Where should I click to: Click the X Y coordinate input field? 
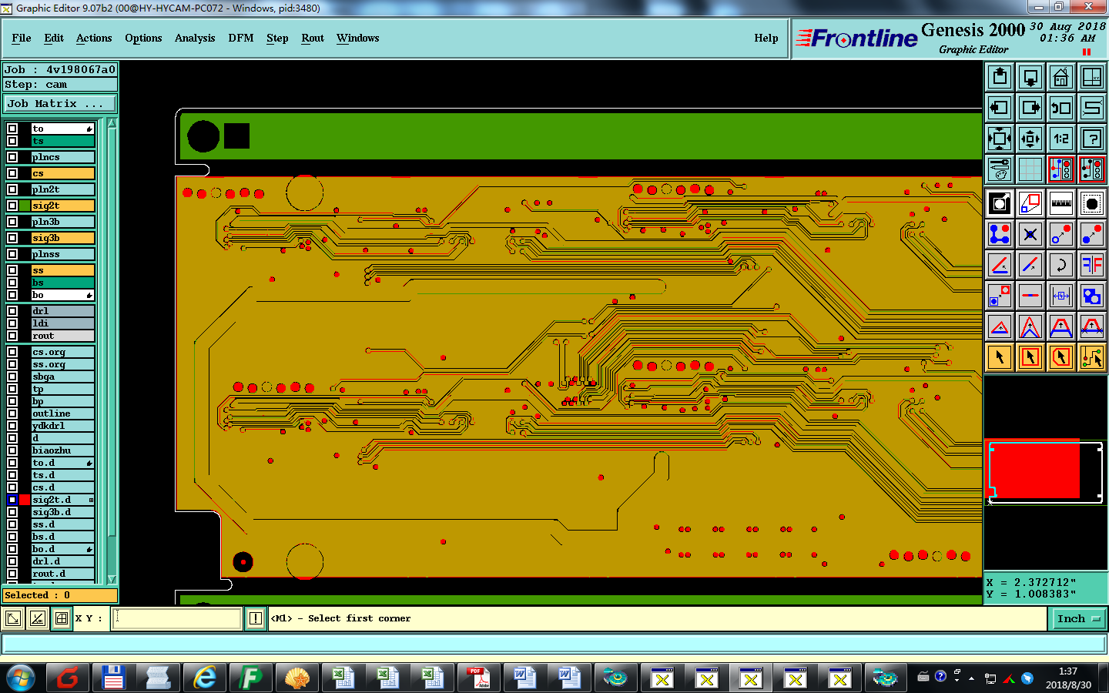[x=177, y=618]
